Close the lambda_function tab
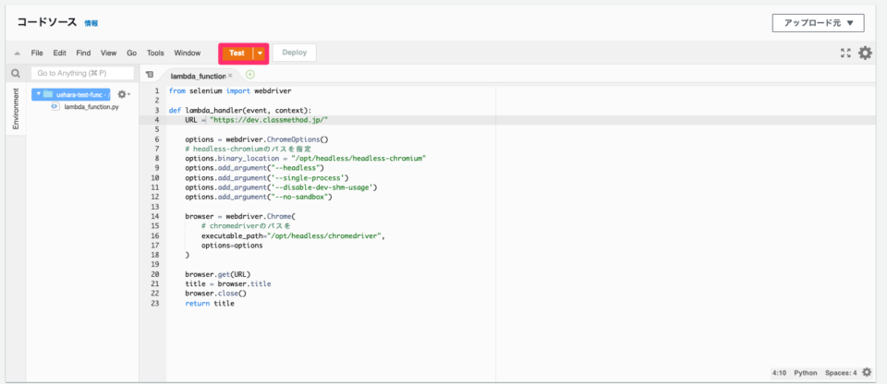The image size is (887, 384). (230, 75)
